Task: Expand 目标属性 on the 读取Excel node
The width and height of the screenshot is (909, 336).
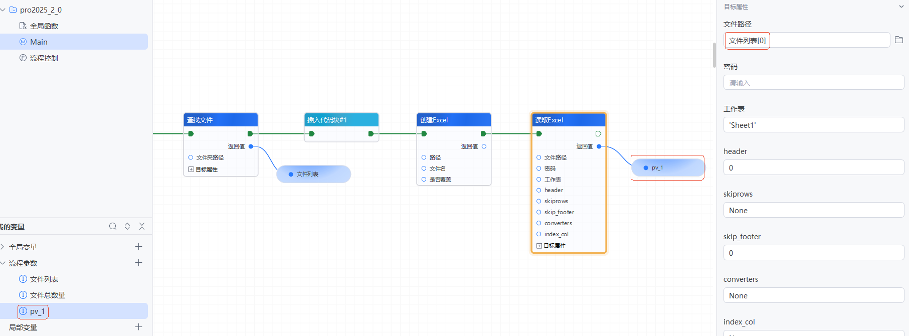Action: pyautogui.click(x=539, y=246)
